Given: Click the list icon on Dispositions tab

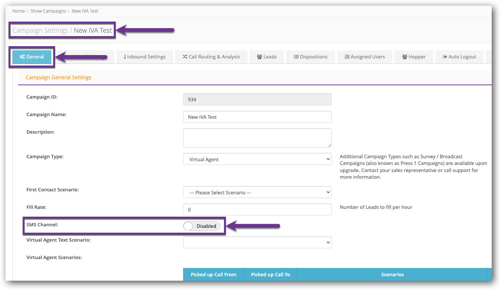Looking at the screenshot, I should coord(296,57).
